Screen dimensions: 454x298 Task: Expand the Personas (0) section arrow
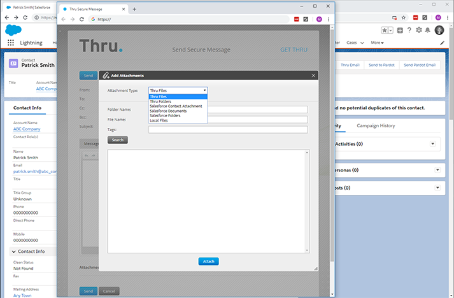pos(437,170)
